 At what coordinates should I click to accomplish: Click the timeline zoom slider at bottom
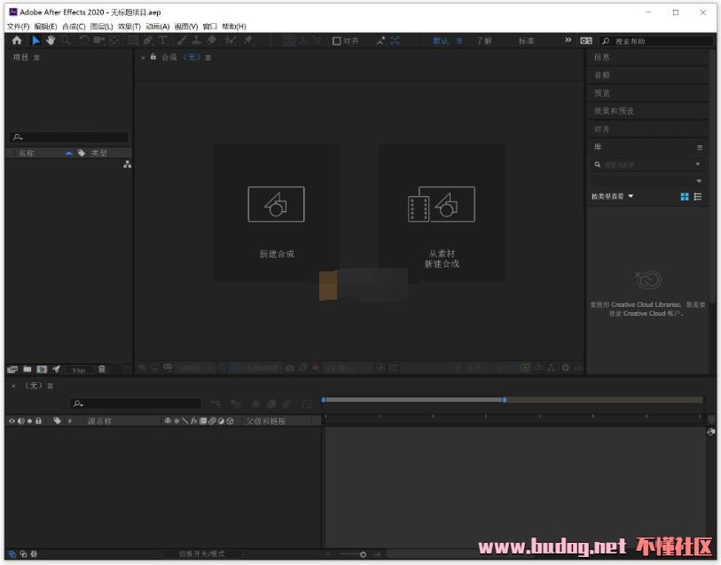click(x=363, y=554)
